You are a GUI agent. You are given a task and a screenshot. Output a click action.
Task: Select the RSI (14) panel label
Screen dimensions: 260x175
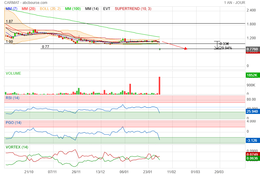coord(13,98)
